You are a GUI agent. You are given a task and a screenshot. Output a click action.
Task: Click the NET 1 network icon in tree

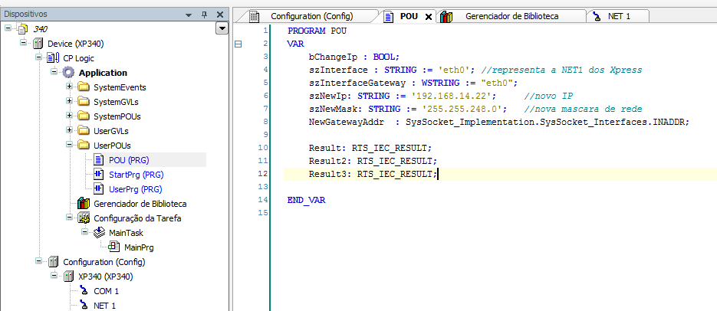click(x=84, y=306)
